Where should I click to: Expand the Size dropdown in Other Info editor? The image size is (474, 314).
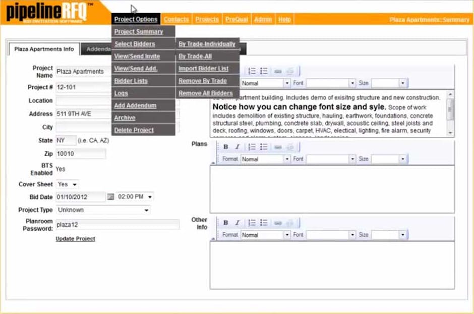pos(402,235)
